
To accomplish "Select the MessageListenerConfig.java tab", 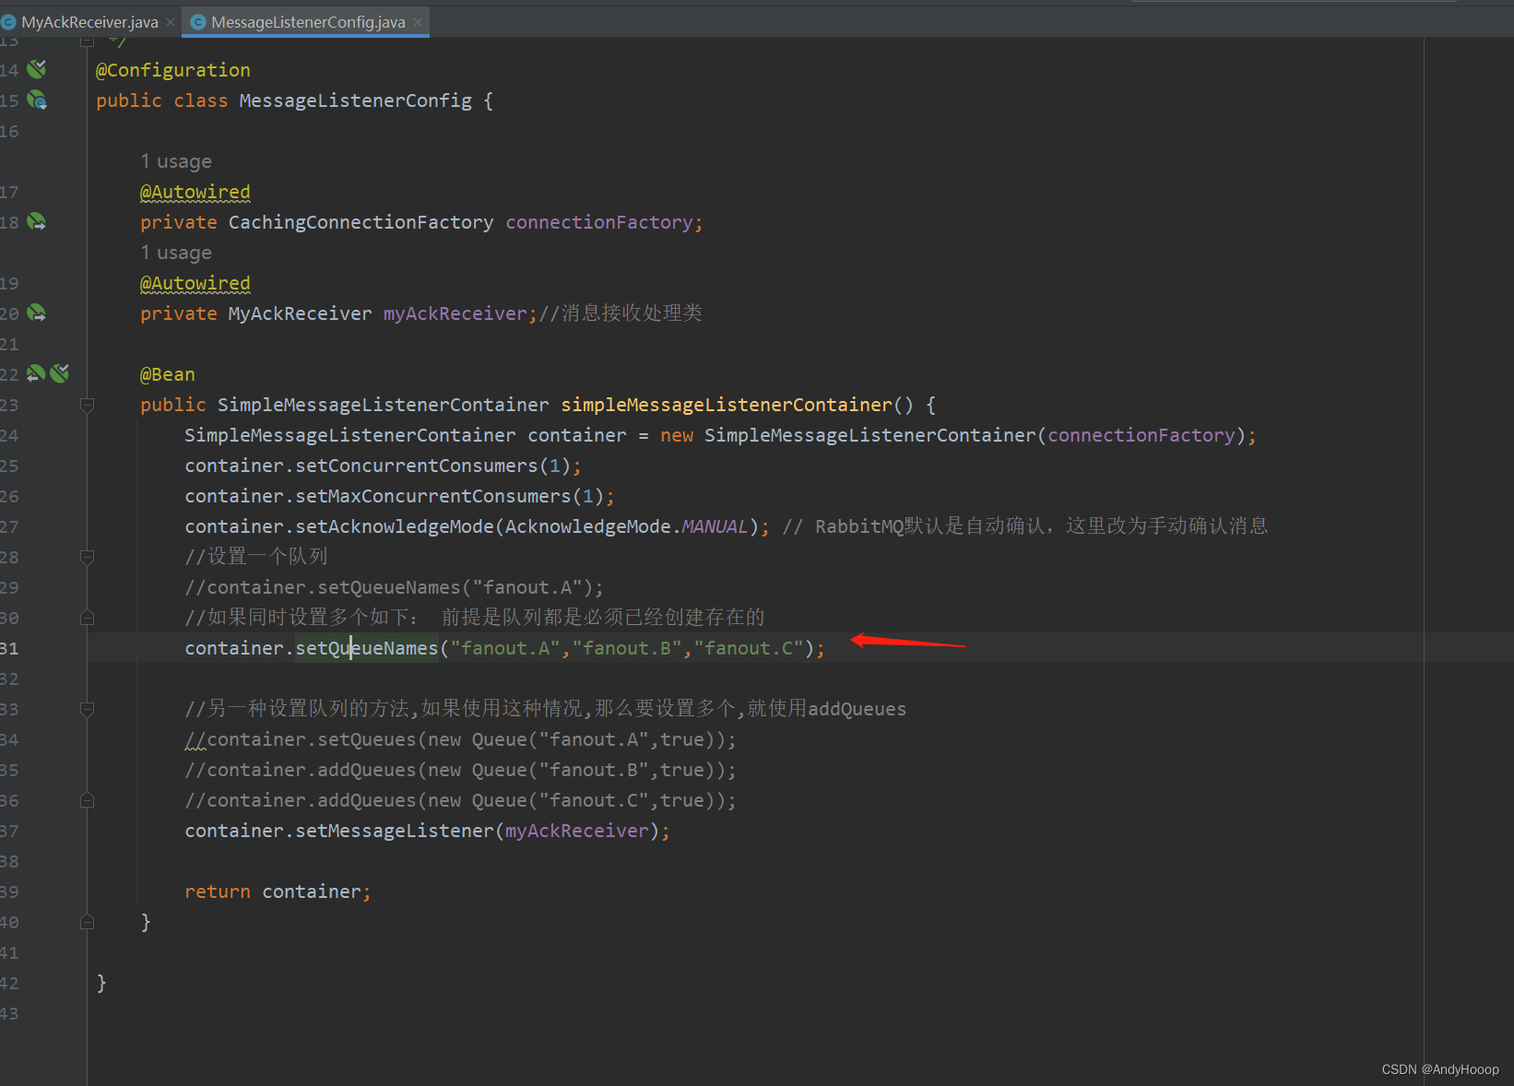I will (308, 22).
